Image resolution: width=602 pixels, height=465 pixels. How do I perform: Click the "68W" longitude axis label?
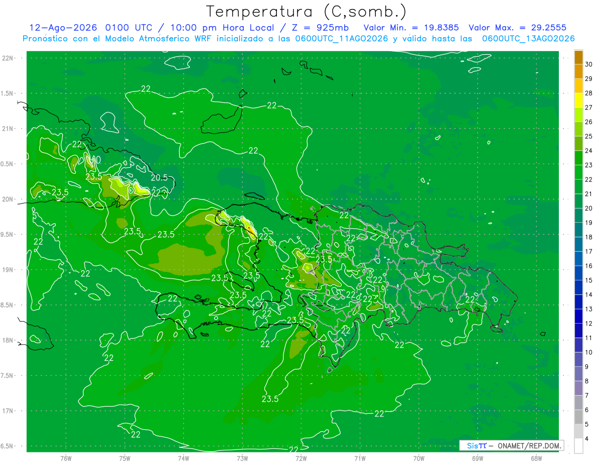(x=536, y=458)
